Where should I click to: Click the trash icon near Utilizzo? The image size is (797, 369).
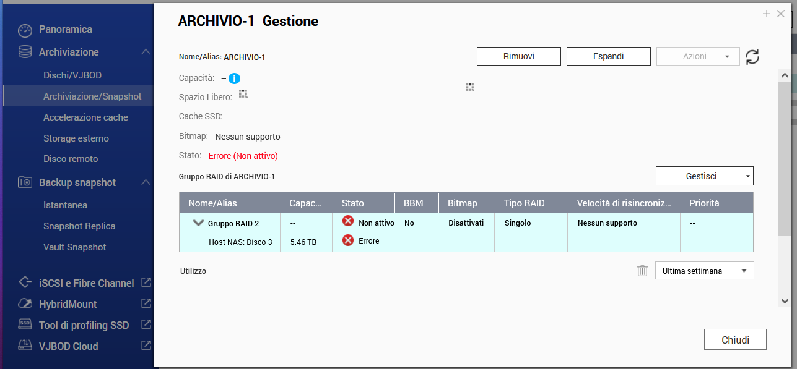(x=642, y=271)
